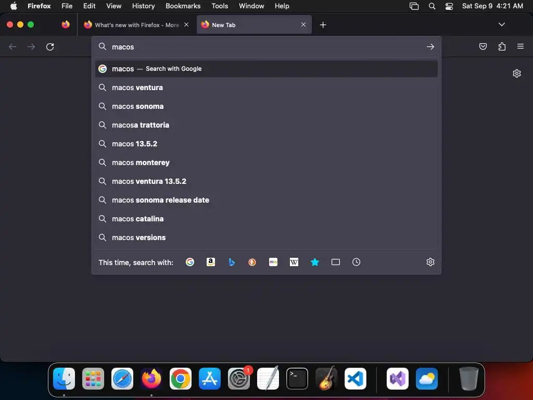Open the Extensions puzzle icon
The height and width of the screenshot is (400, 533).
(502, 46)
